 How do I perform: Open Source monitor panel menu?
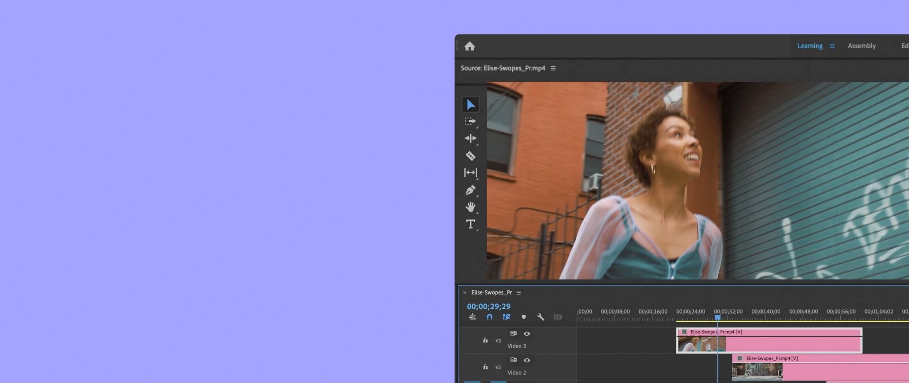click(x=553, y=69)
